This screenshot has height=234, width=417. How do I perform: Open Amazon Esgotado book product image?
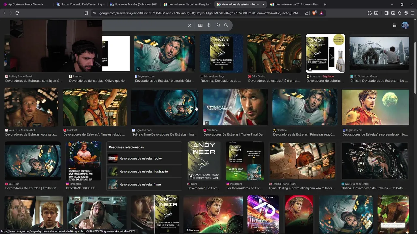[x=325, y=54]
